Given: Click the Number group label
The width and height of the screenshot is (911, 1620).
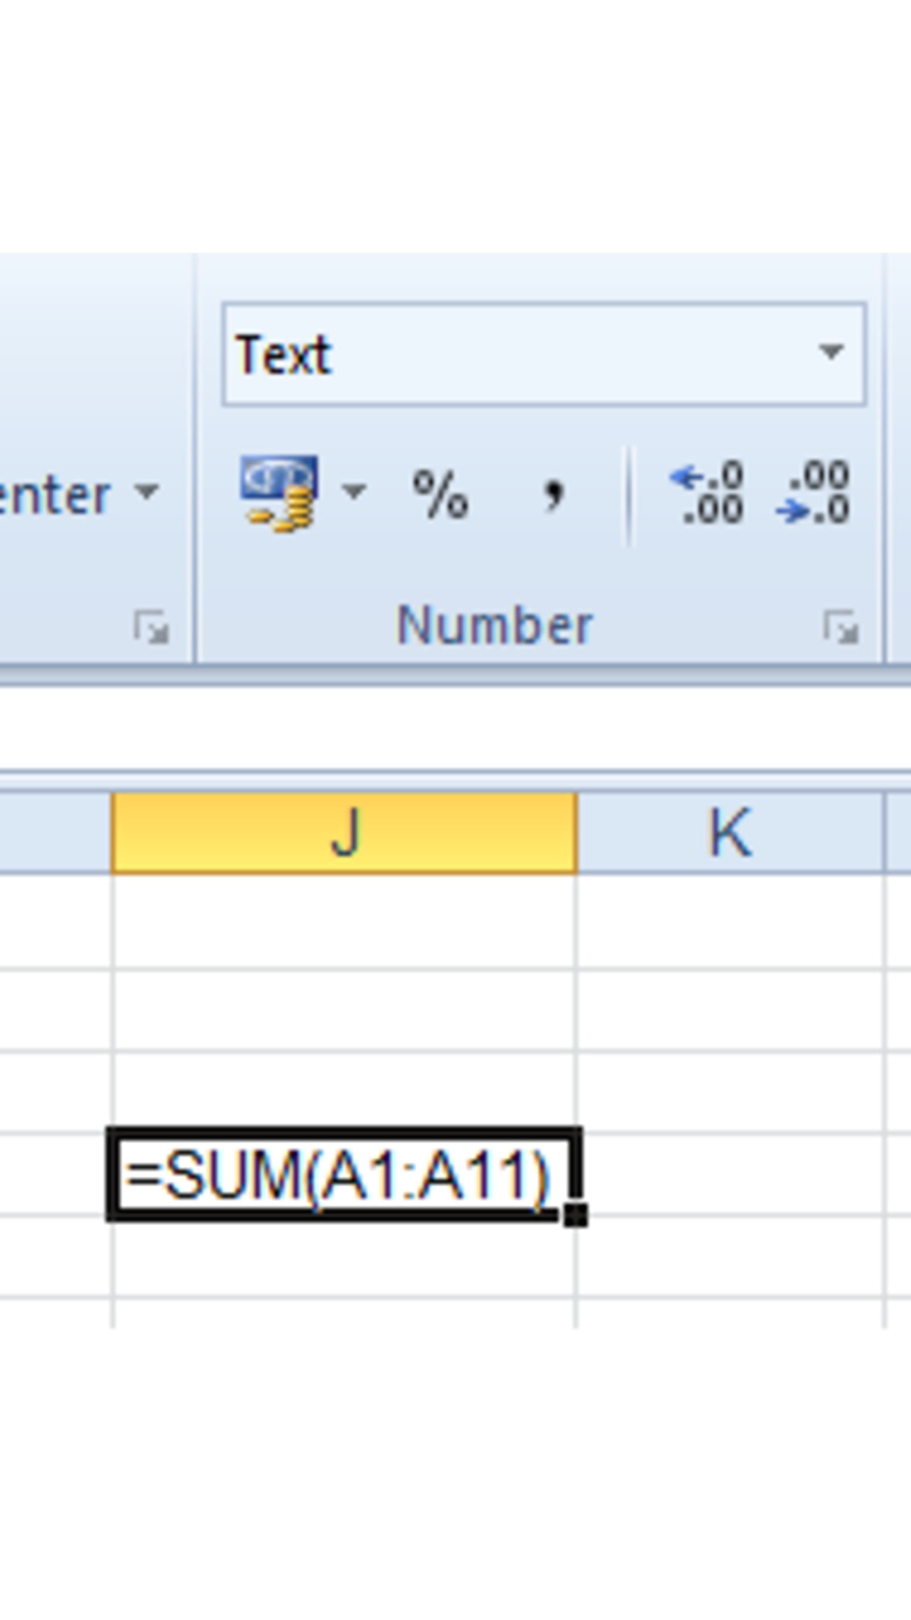Looking at the screenshot, I should [496, 623].
